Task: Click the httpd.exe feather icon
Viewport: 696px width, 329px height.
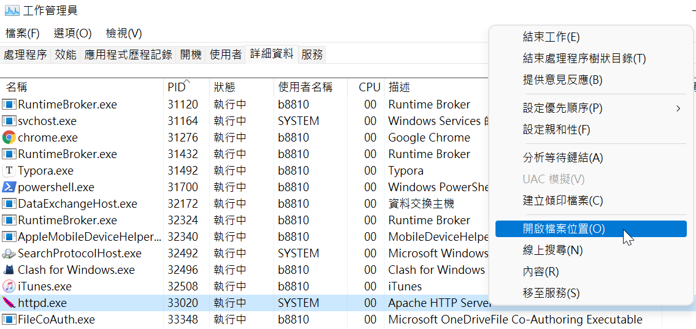Action: click(9, 303)
